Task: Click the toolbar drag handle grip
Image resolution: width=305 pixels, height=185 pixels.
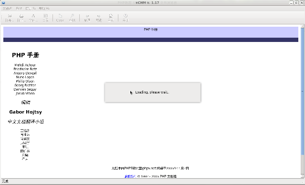Action: point(2,18)
